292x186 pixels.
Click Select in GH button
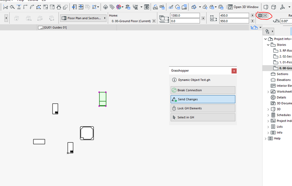[x=203, y=117]
